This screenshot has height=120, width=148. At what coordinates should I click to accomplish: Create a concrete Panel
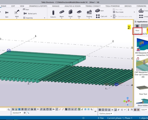(x=70, y=13)
